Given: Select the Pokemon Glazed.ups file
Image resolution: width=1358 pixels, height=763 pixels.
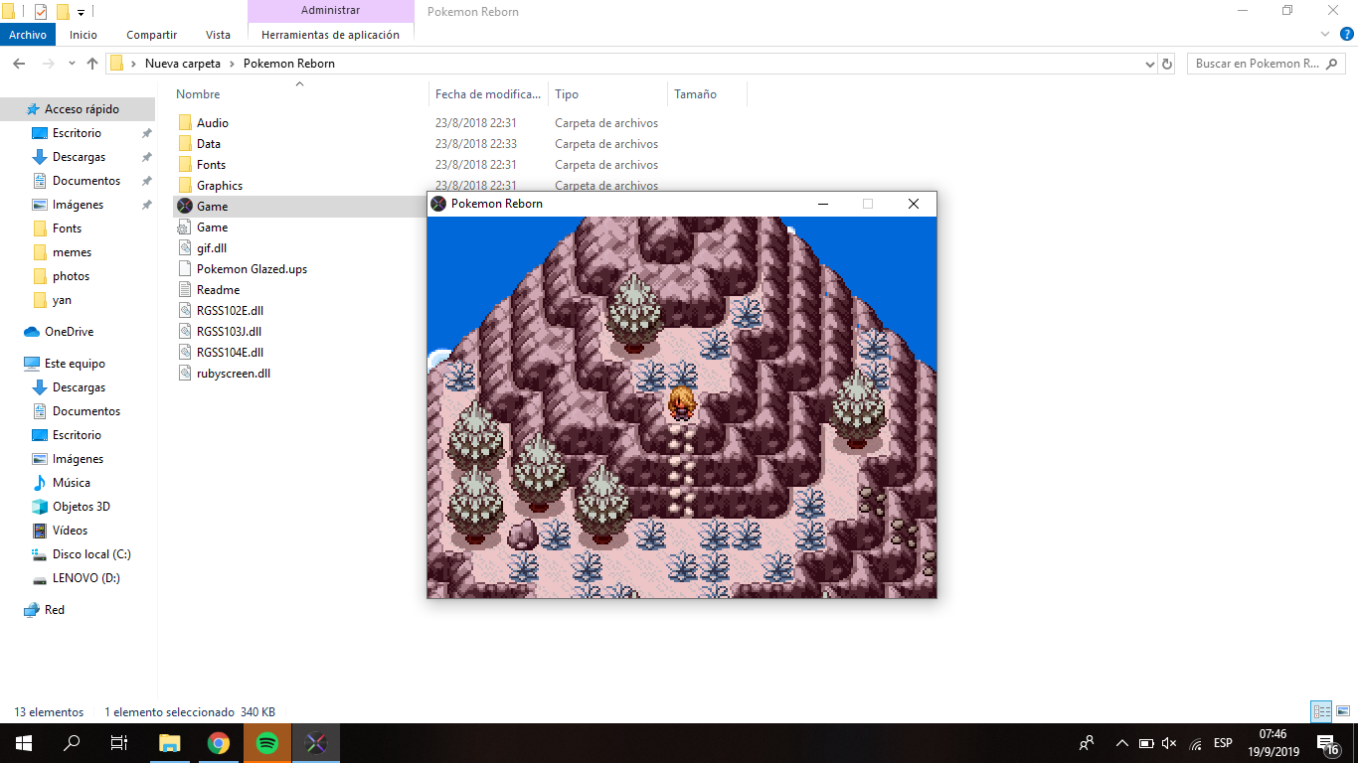Looking at the screenshot, I should (x=252, y=269).
